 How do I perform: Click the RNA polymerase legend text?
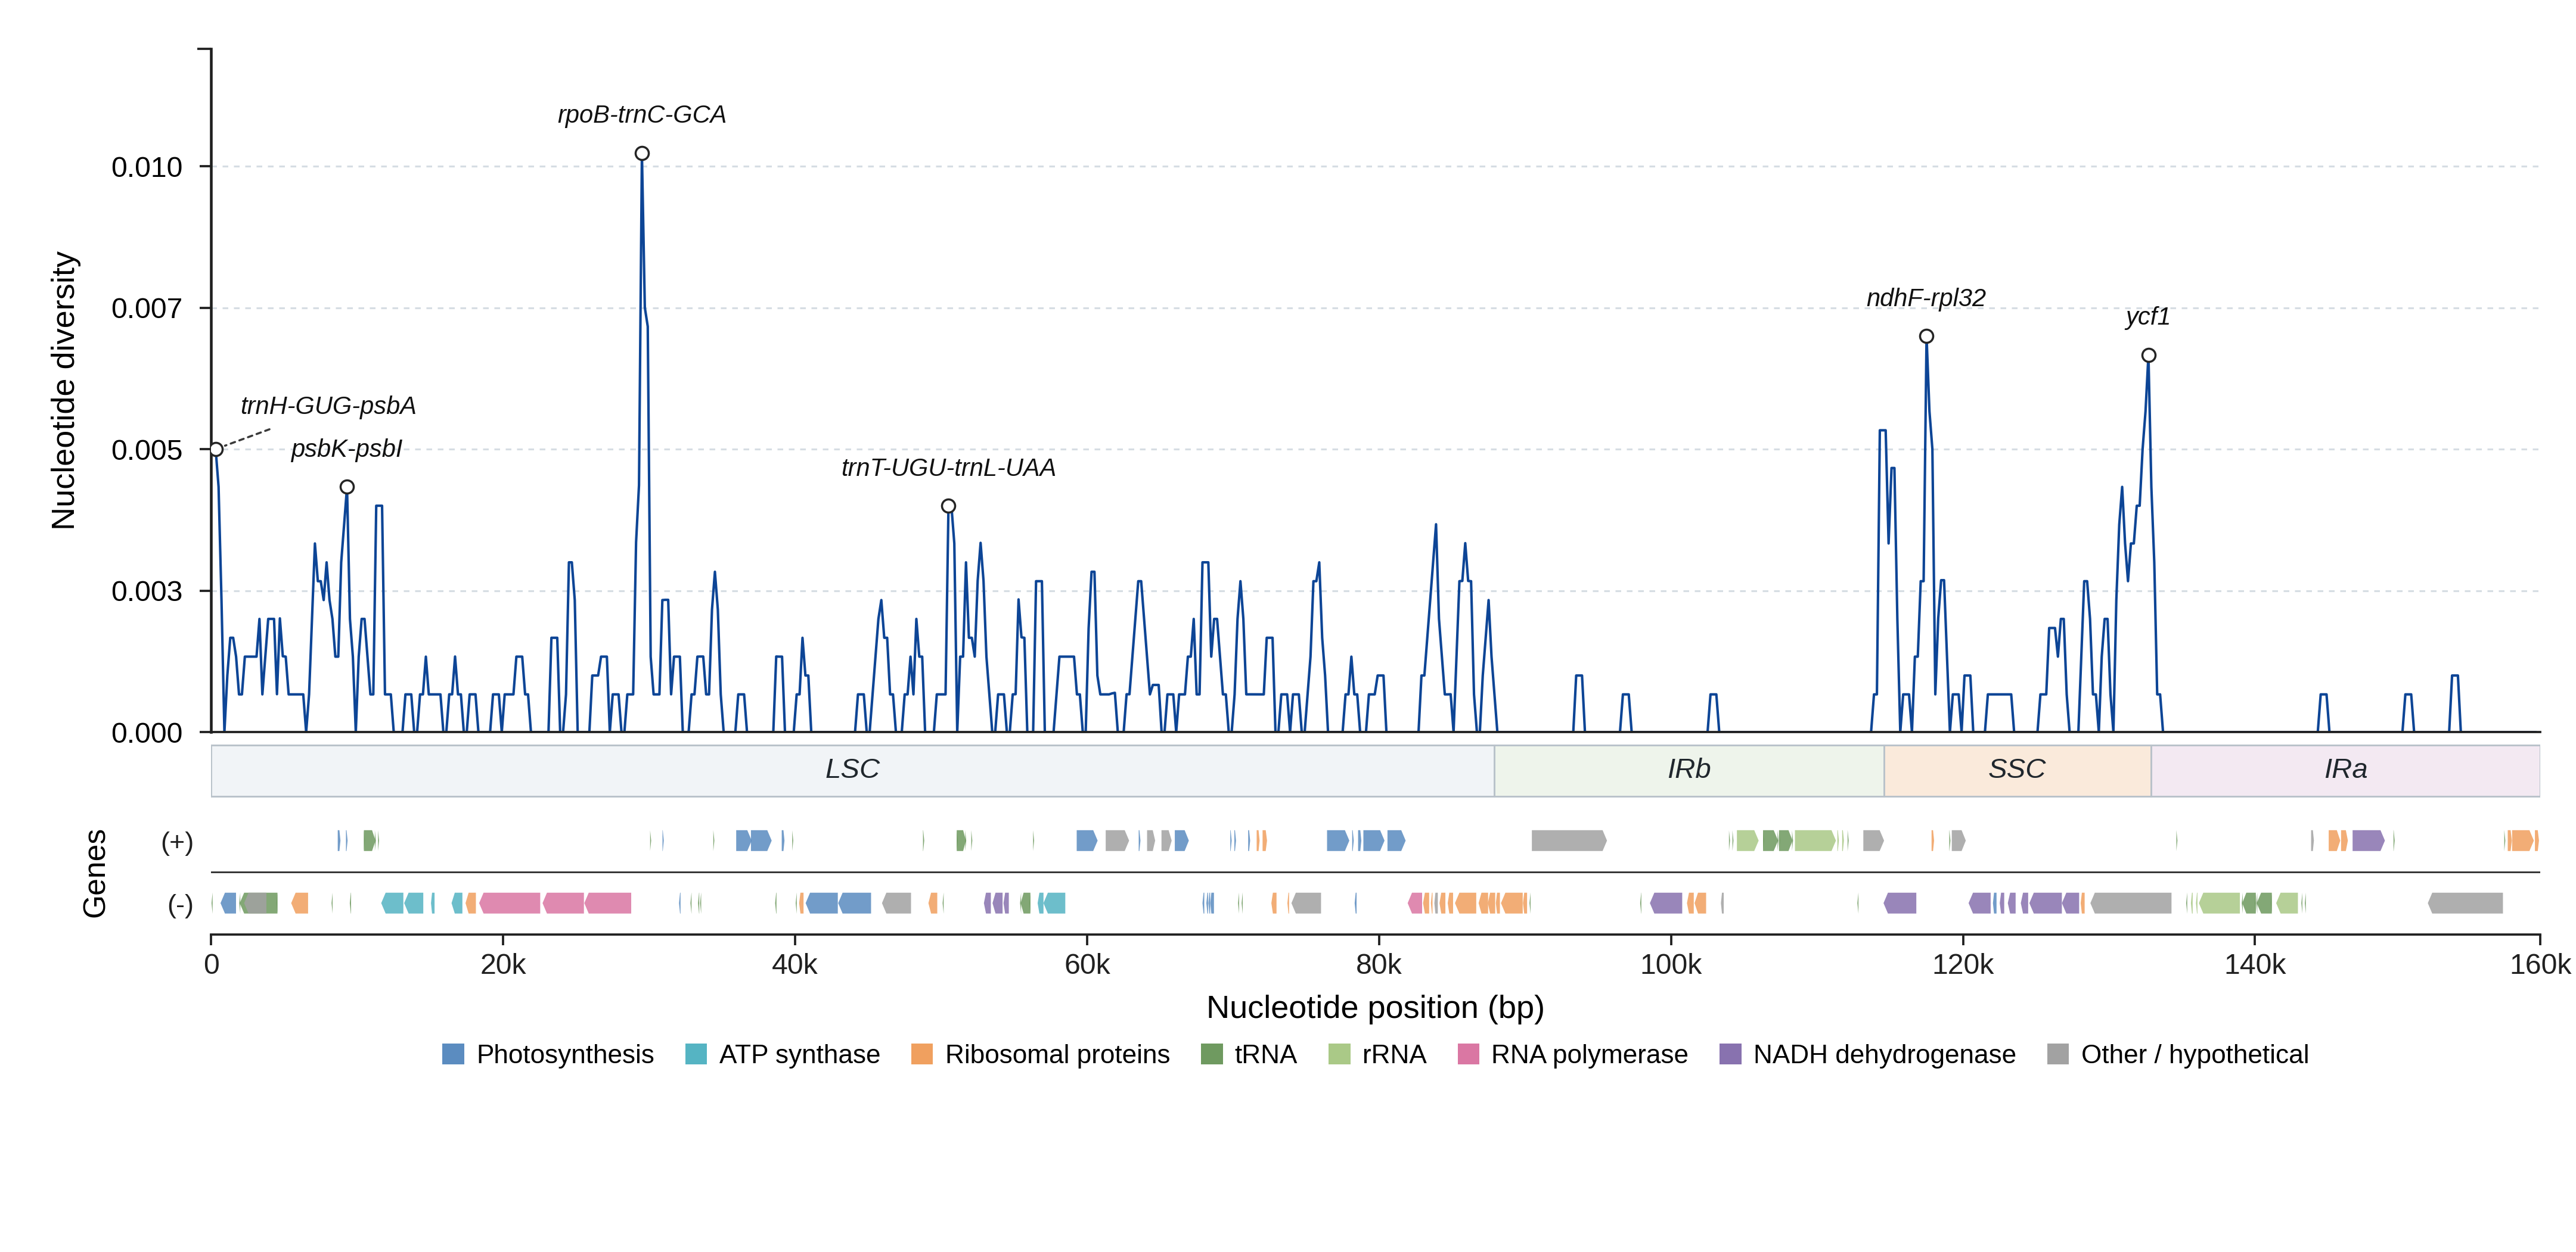1589,1054
